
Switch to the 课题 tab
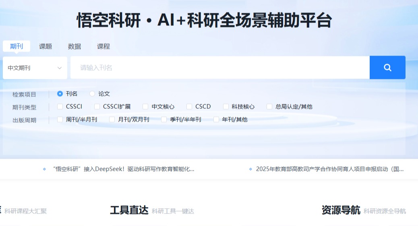pos(46,46)
